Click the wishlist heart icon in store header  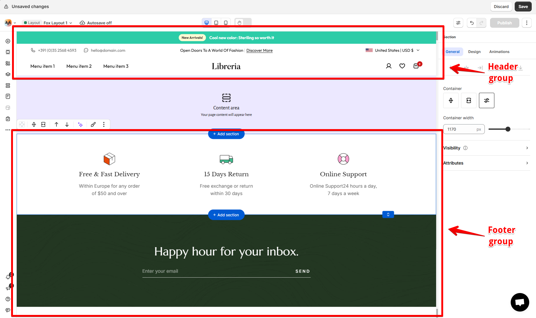coord(402,66)
